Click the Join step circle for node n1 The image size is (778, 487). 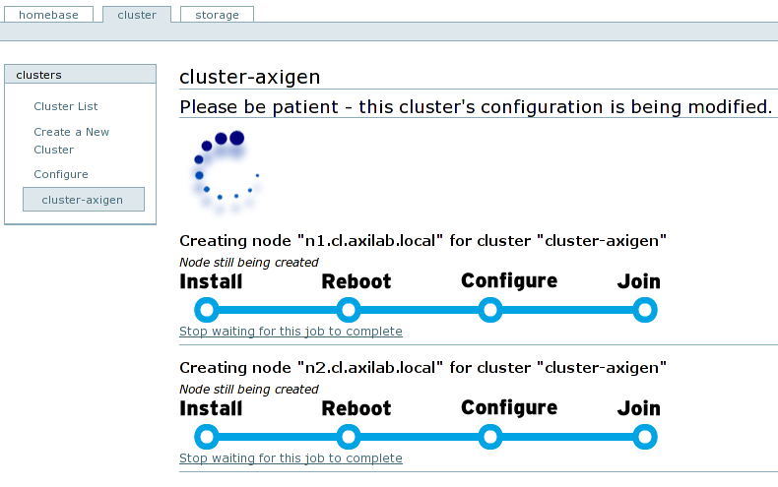[x=644, y=310]
